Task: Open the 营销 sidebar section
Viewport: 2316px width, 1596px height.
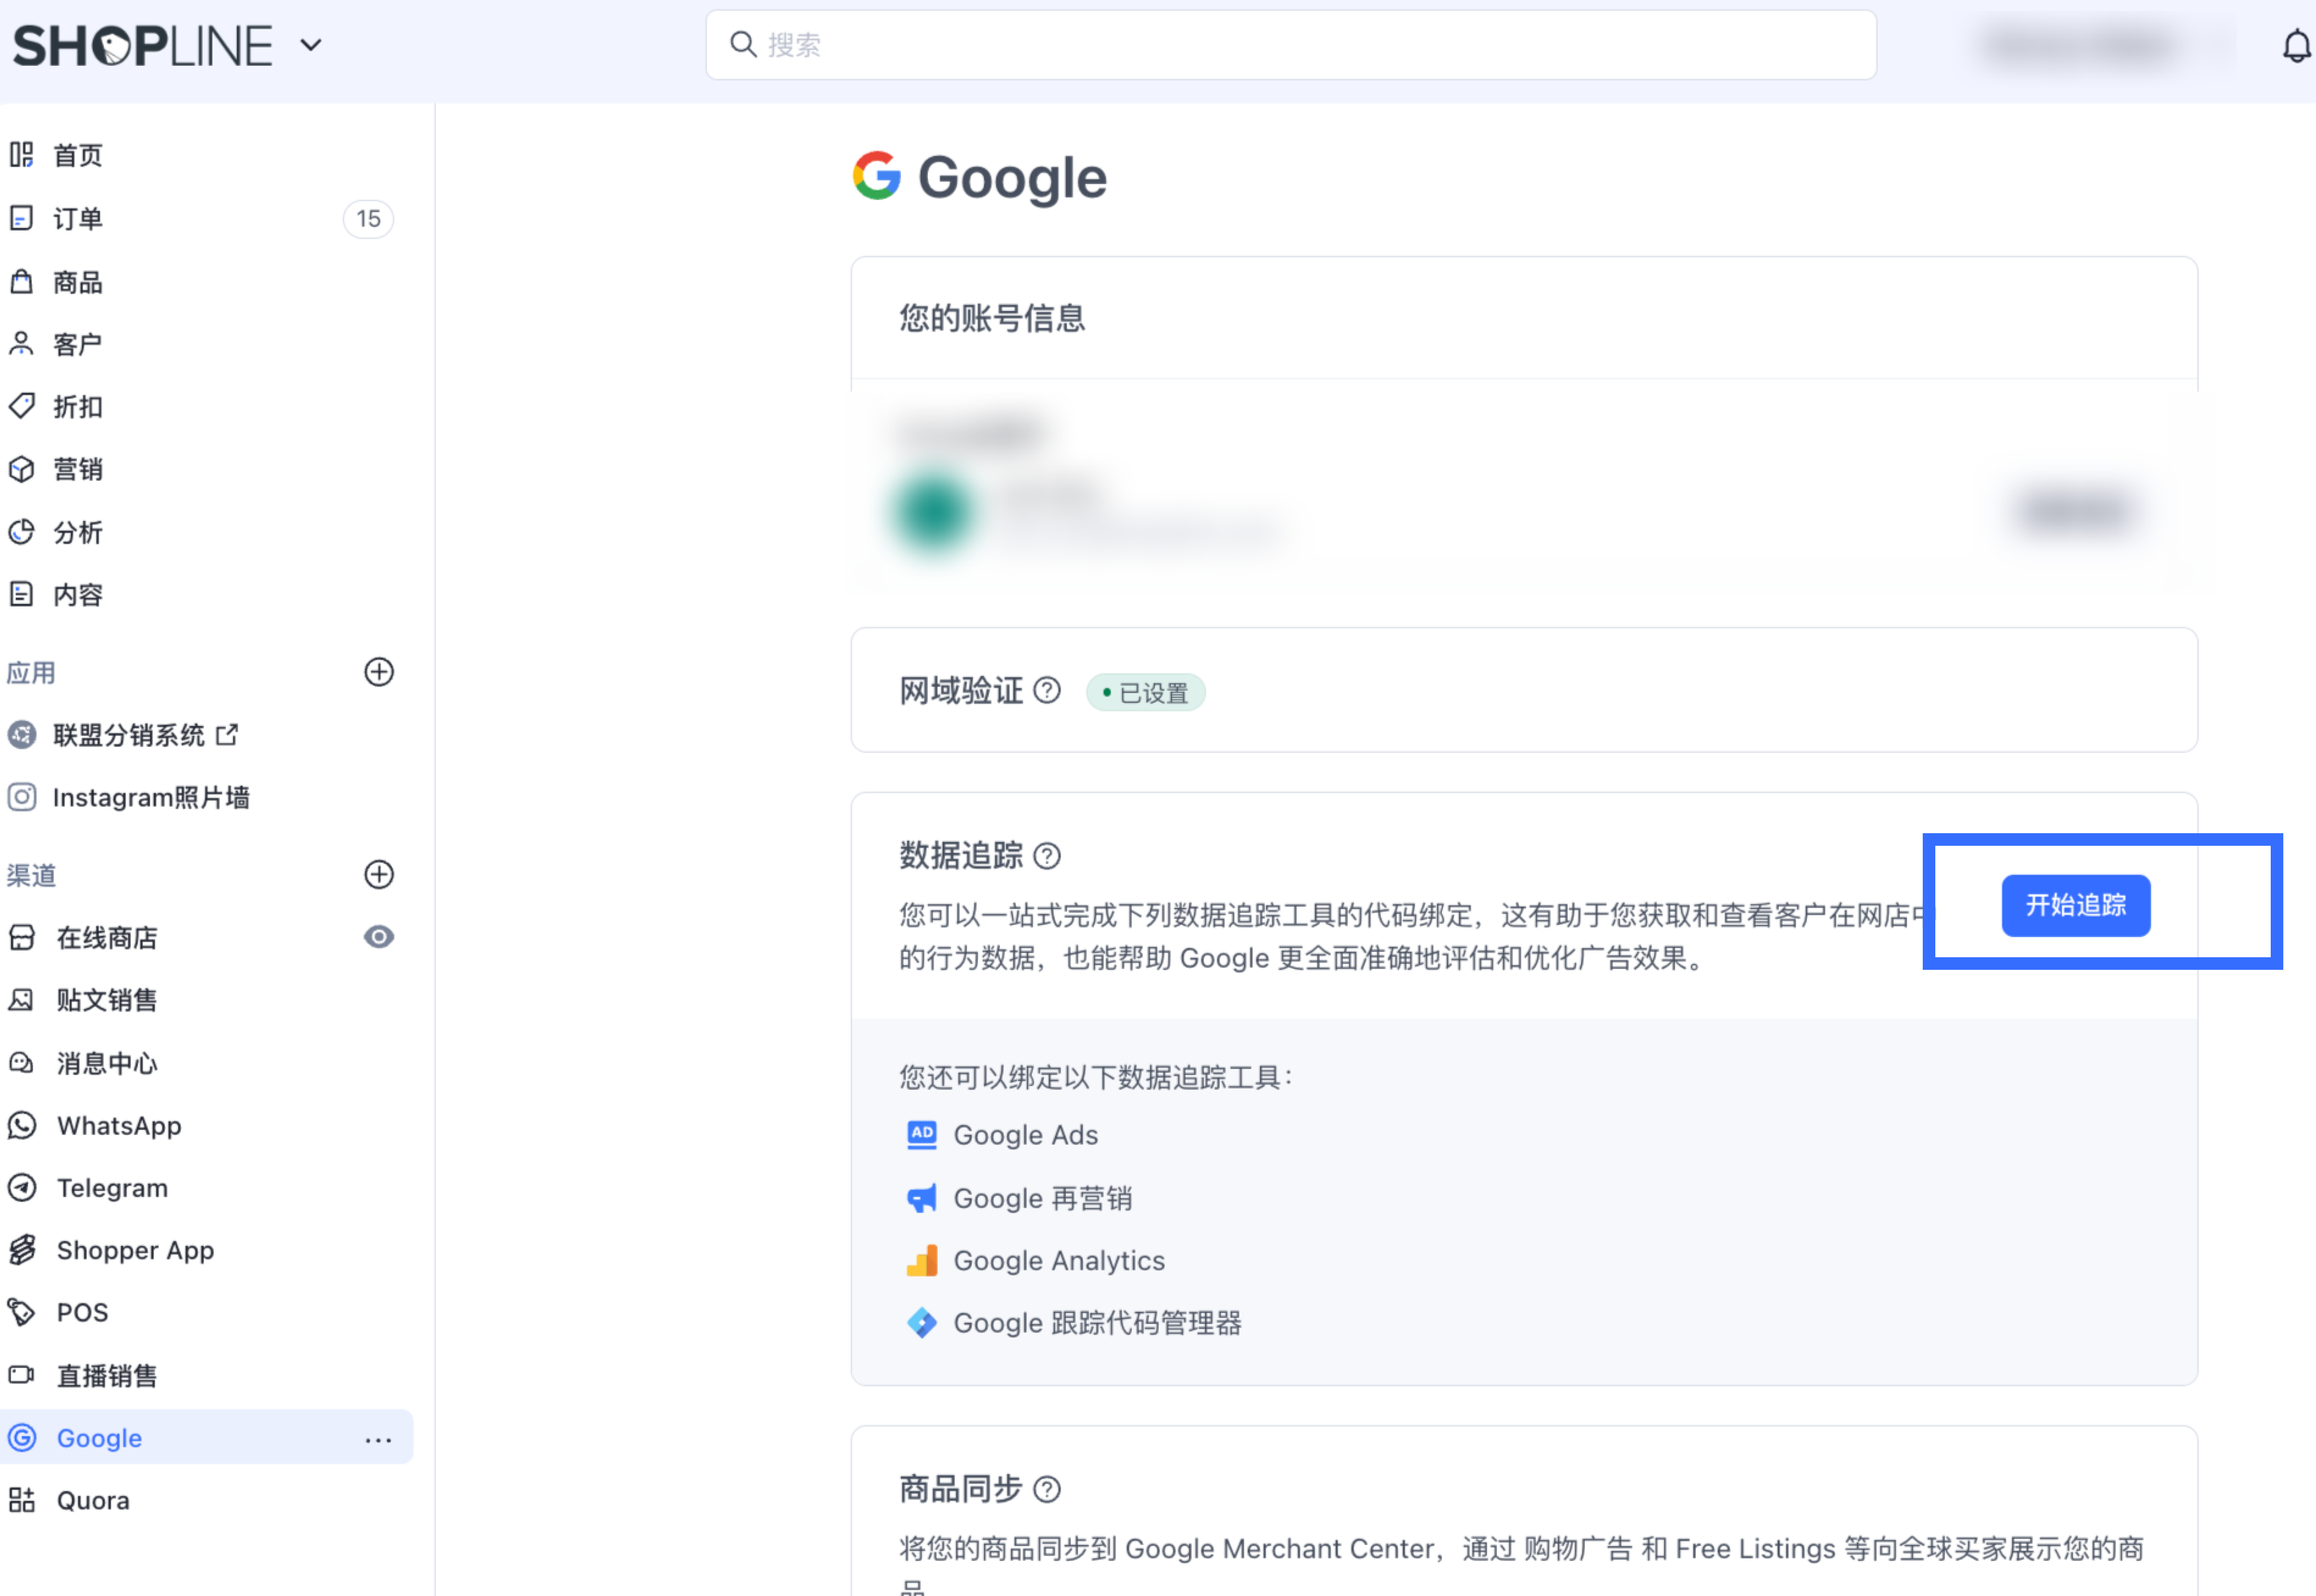Action: [78, 469]
